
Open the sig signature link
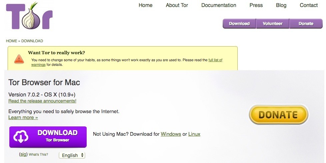[x=23, y=154]
